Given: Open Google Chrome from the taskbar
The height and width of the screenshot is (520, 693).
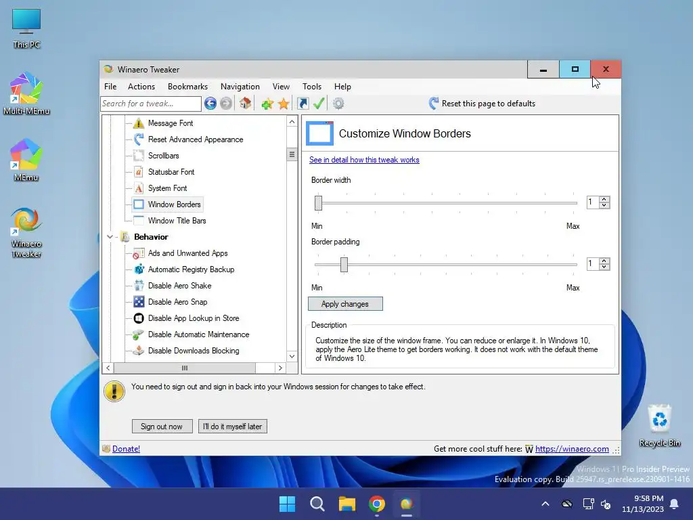Looking at the screenshot, I should (x=376, y=504).
